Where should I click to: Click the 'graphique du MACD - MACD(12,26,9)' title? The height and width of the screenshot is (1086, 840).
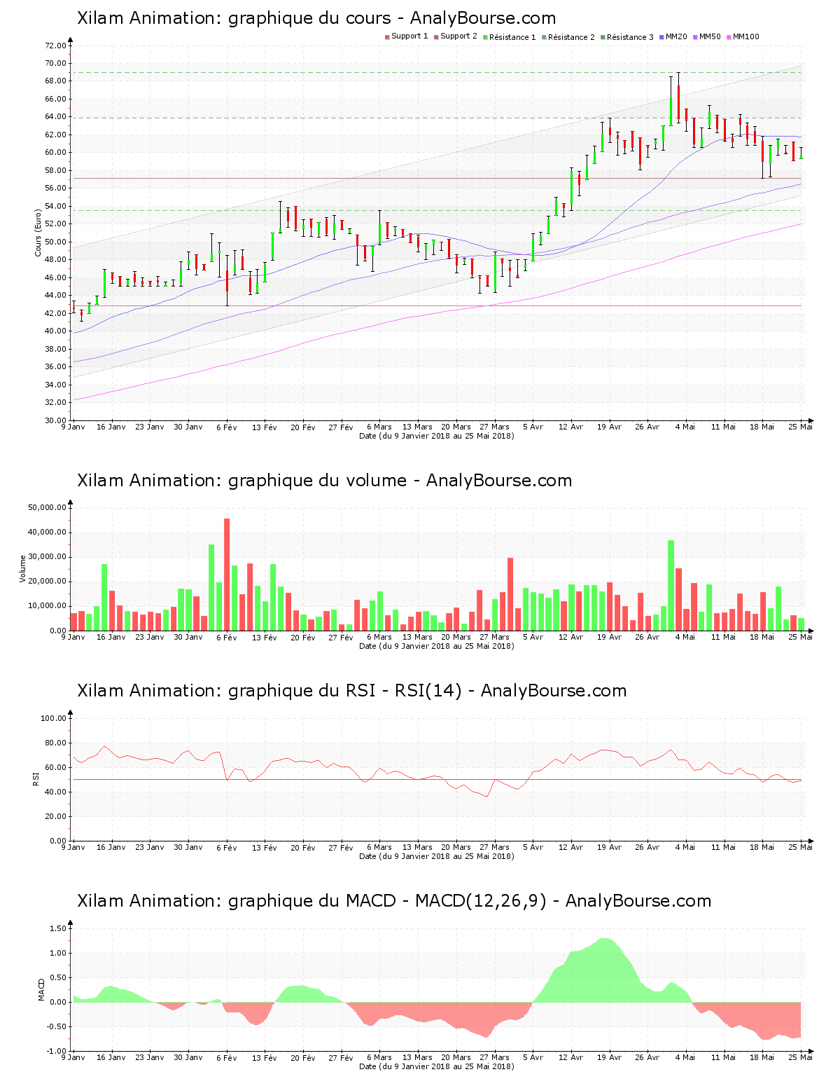tap(394, 901)
